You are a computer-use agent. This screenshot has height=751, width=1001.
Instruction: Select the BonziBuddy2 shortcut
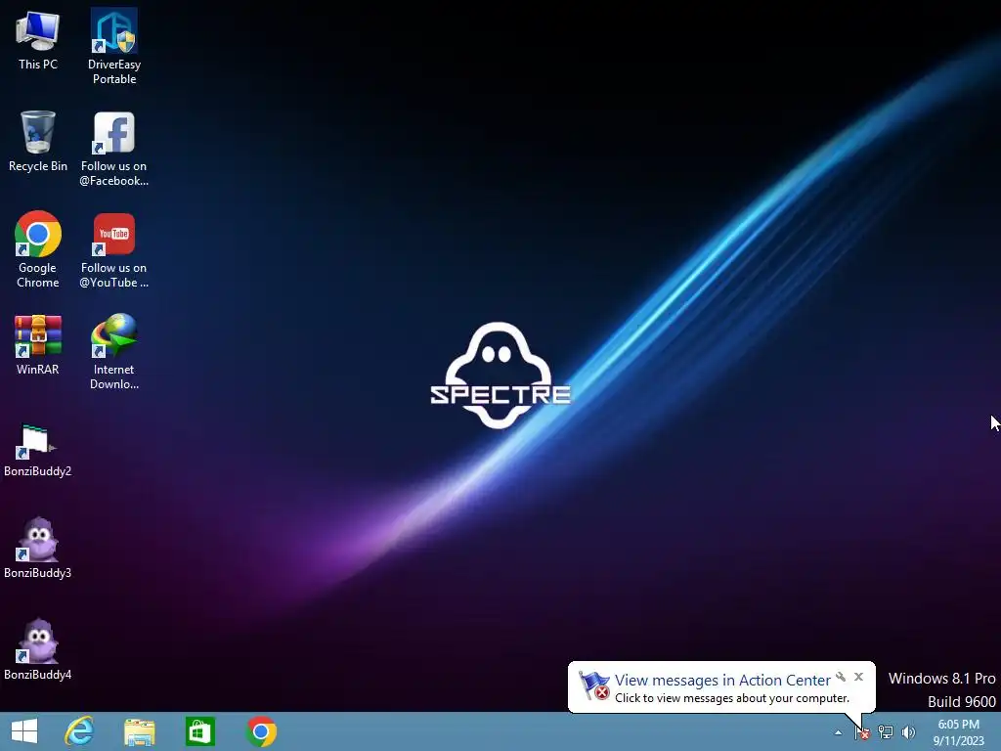click(x=38, y=450)
